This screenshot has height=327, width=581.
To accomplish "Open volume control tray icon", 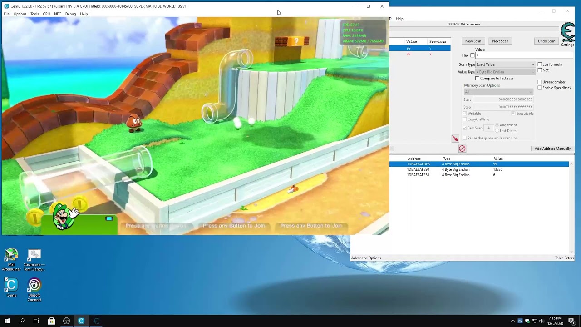I will 541,321.
